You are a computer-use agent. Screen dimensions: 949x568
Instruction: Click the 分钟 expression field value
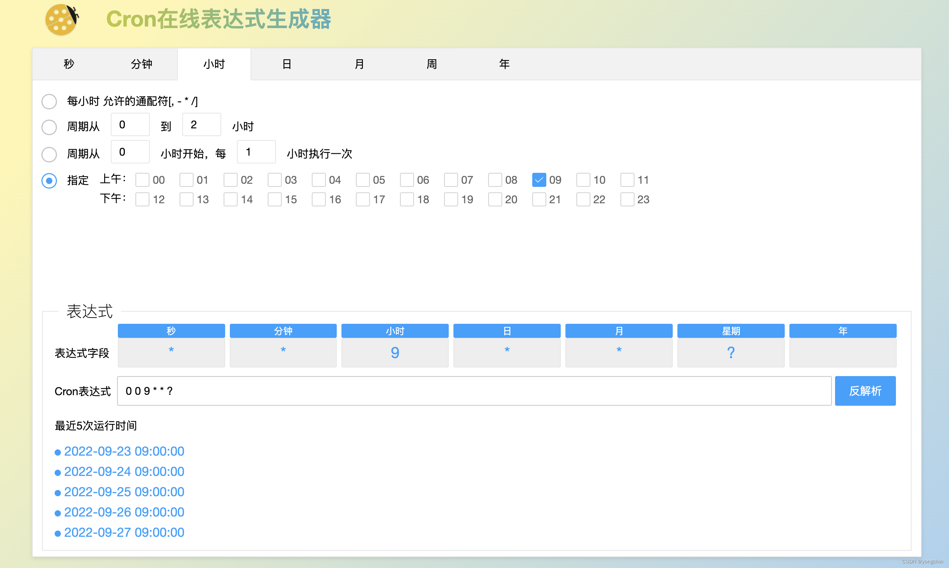283,352
